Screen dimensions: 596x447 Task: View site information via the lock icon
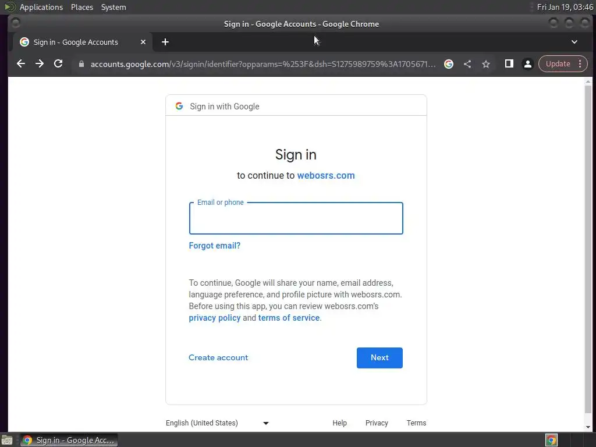[x=81, y=64]
